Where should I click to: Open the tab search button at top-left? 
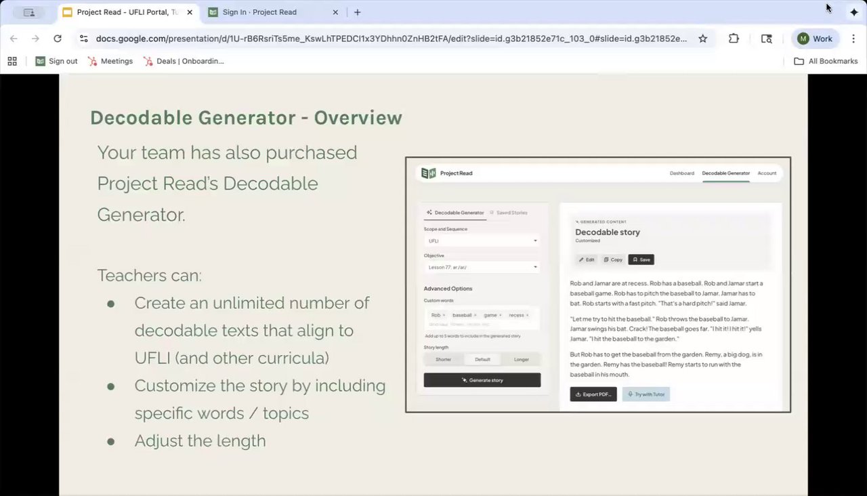click(29, 12)
